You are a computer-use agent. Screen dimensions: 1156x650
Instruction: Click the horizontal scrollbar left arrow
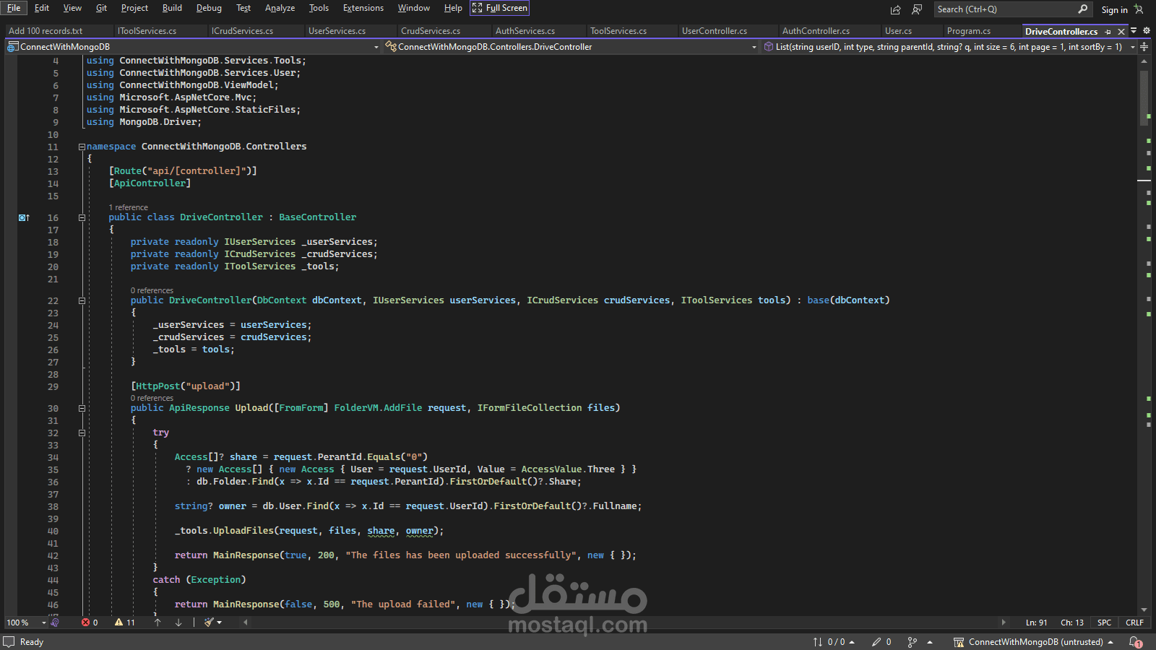pyautogui.click(x=246, y=623)
